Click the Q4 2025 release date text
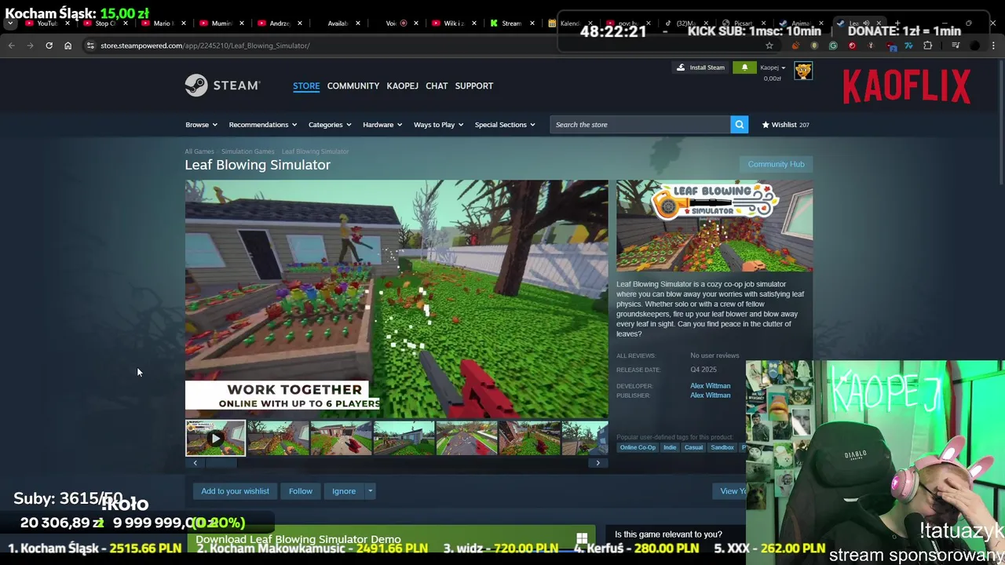This screenshot has width=1005, height=565. (x=703, y=370)
